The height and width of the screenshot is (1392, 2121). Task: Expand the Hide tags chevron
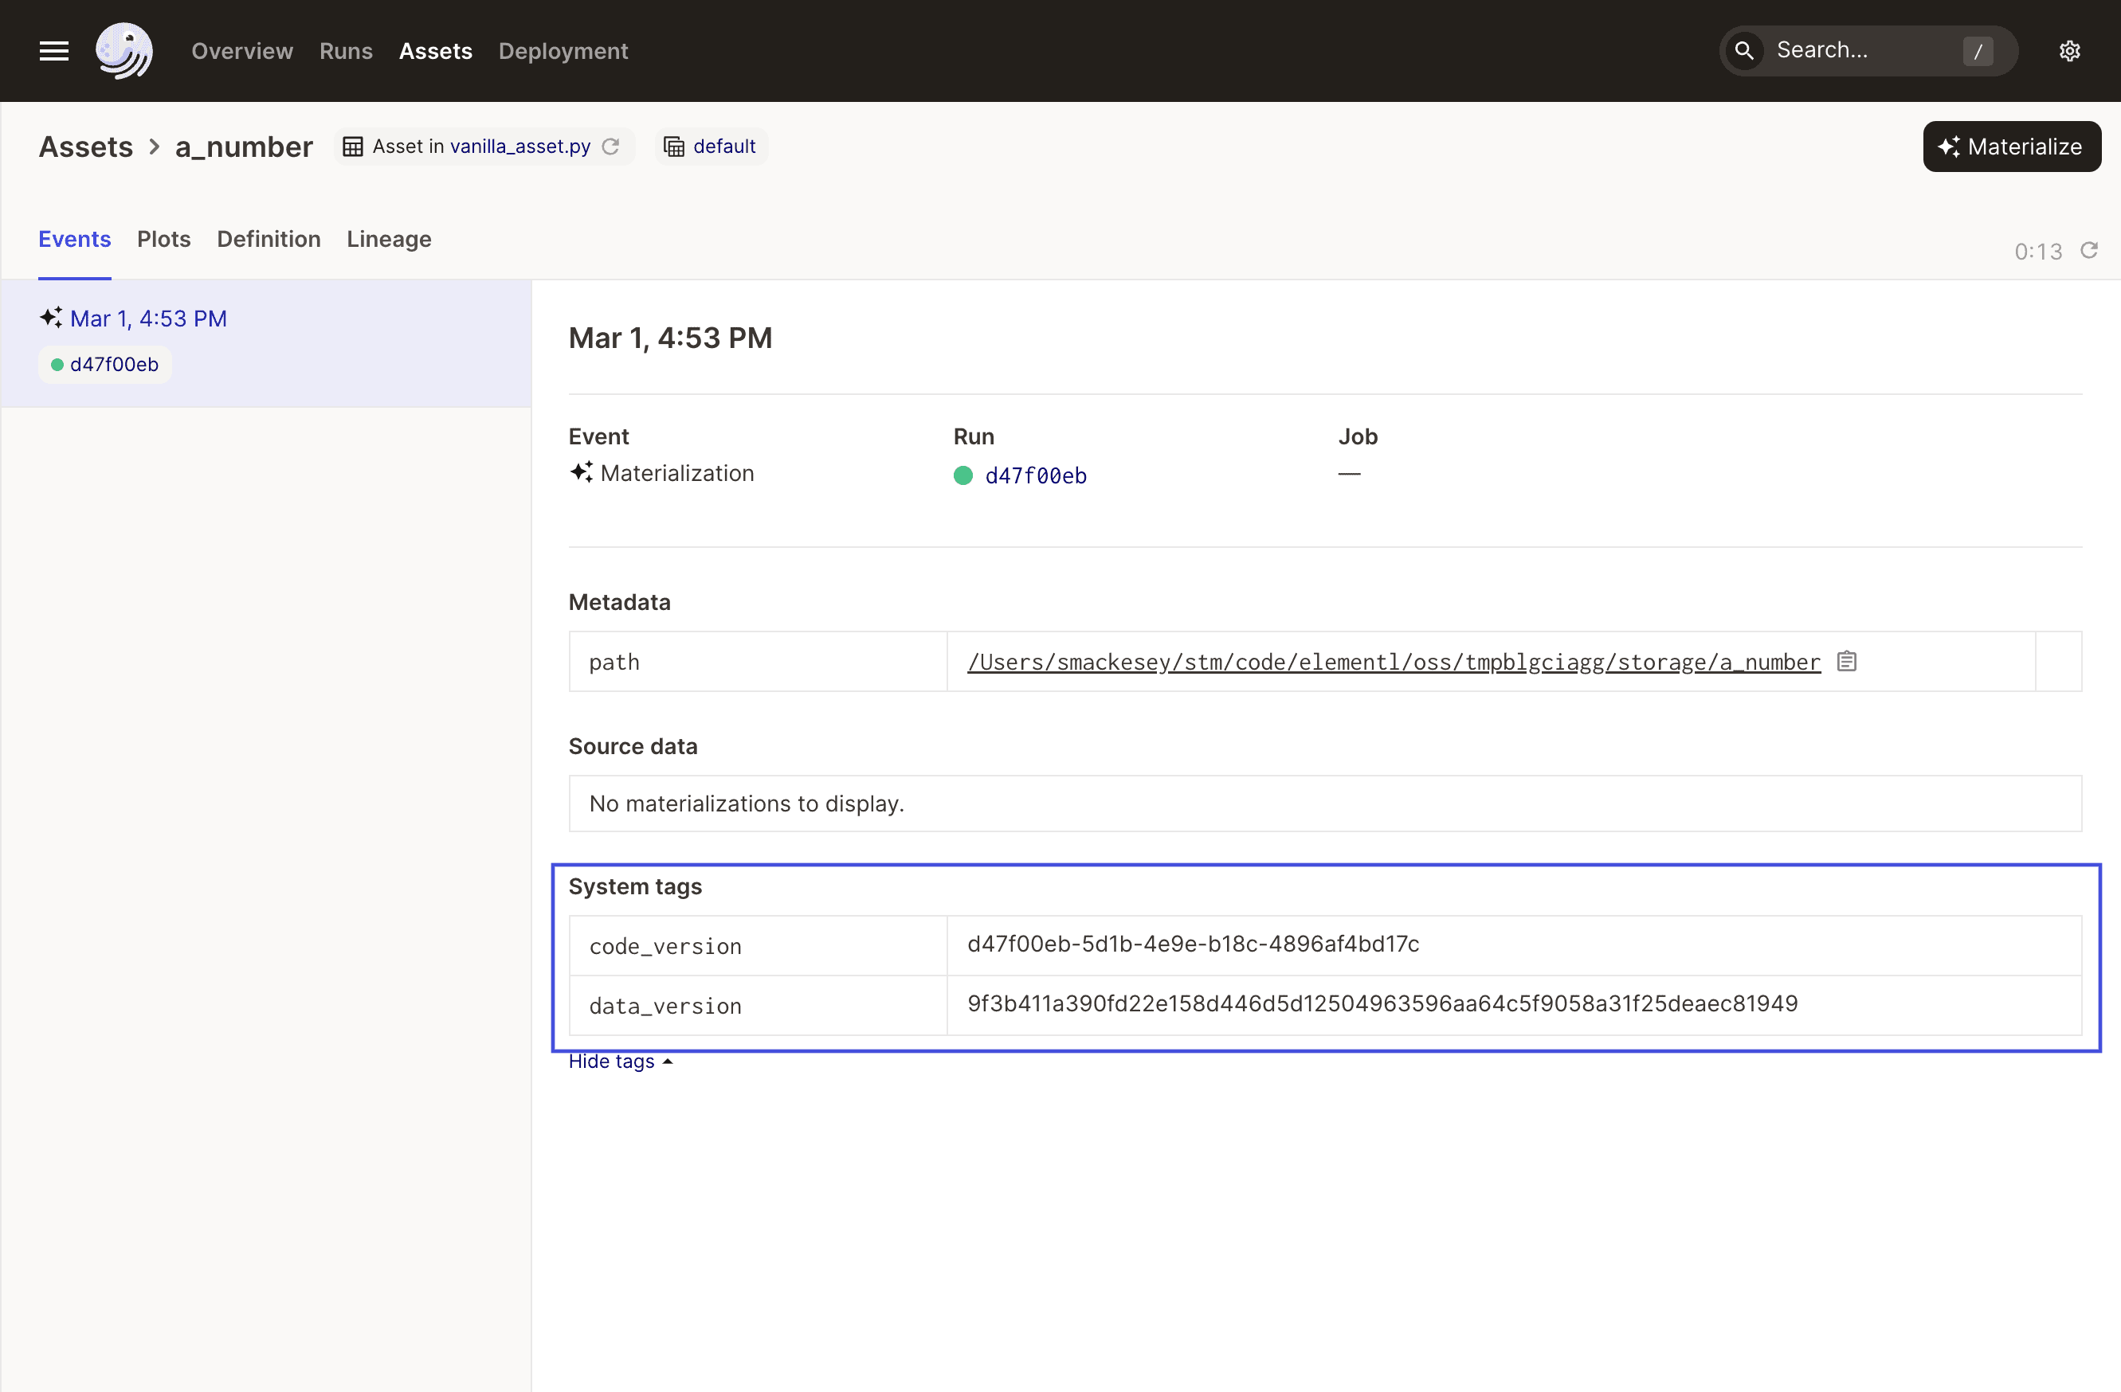pos(668,1061)
